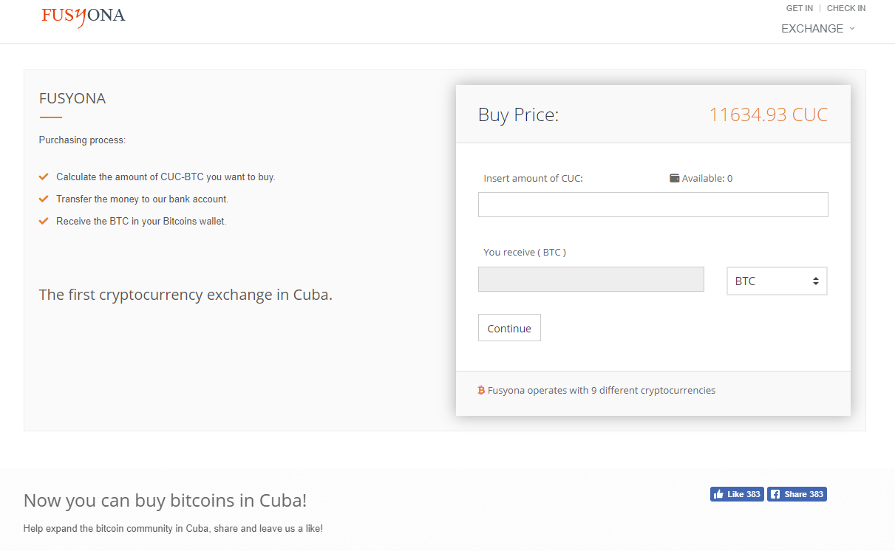This screenshot has height=551, width=895.
Task: Focus the CUC amount input field
Action: click(653, 205)
